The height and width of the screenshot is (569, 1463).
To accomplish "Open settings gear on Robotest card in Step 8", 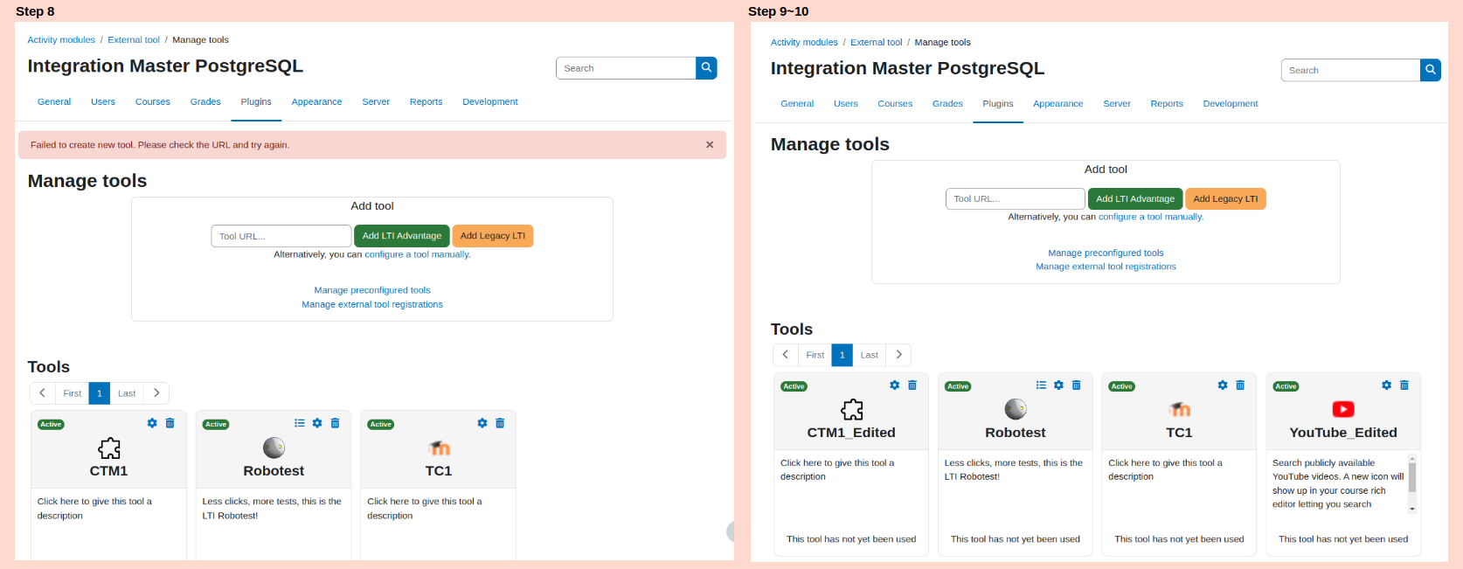I will (317, 423).
